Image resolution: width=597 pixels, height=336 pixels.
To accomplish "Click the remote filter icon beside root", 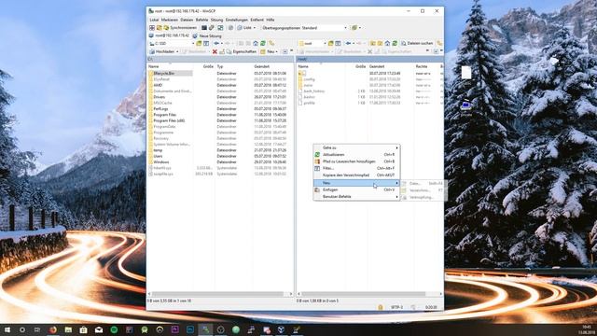I will pos(338,44).
